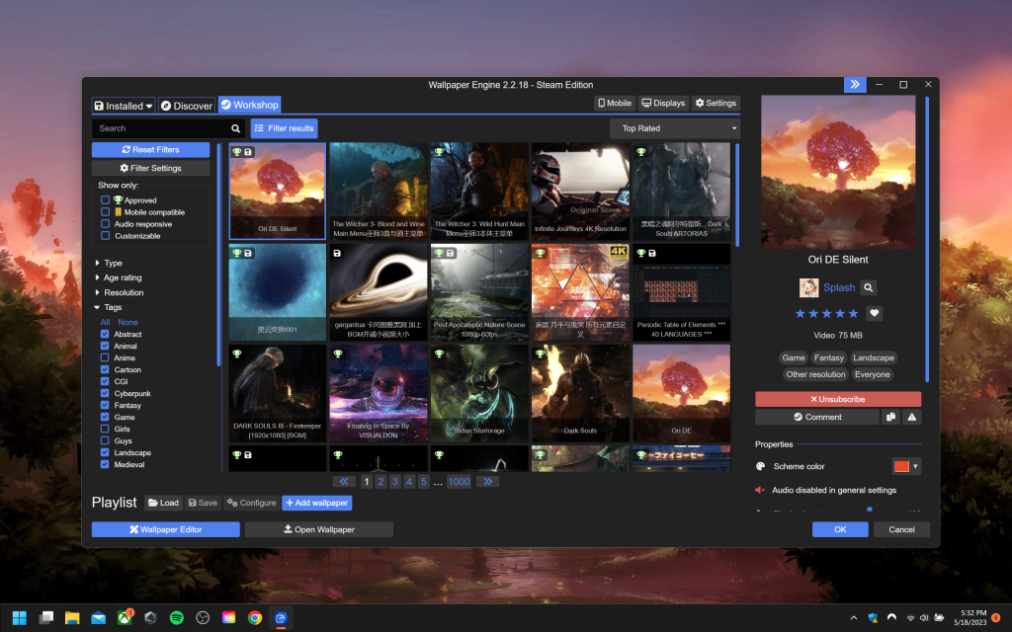
Task: Collapse the Tags section
Action: pos(109,307)
